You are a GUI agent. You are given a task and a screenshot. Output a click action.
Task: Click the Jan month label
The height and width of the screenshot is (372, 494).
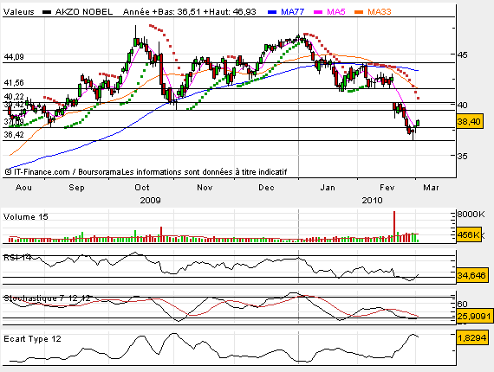(328, 188)
